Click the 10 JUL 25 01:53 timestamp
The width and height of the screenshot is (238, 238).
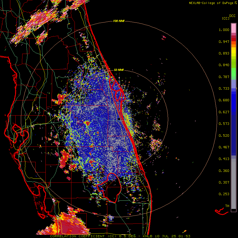tap(173, 236)
